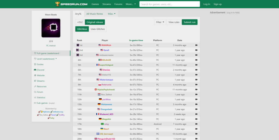Open the Discord sidebar link
279x140 pixels.
coord(39,70)
